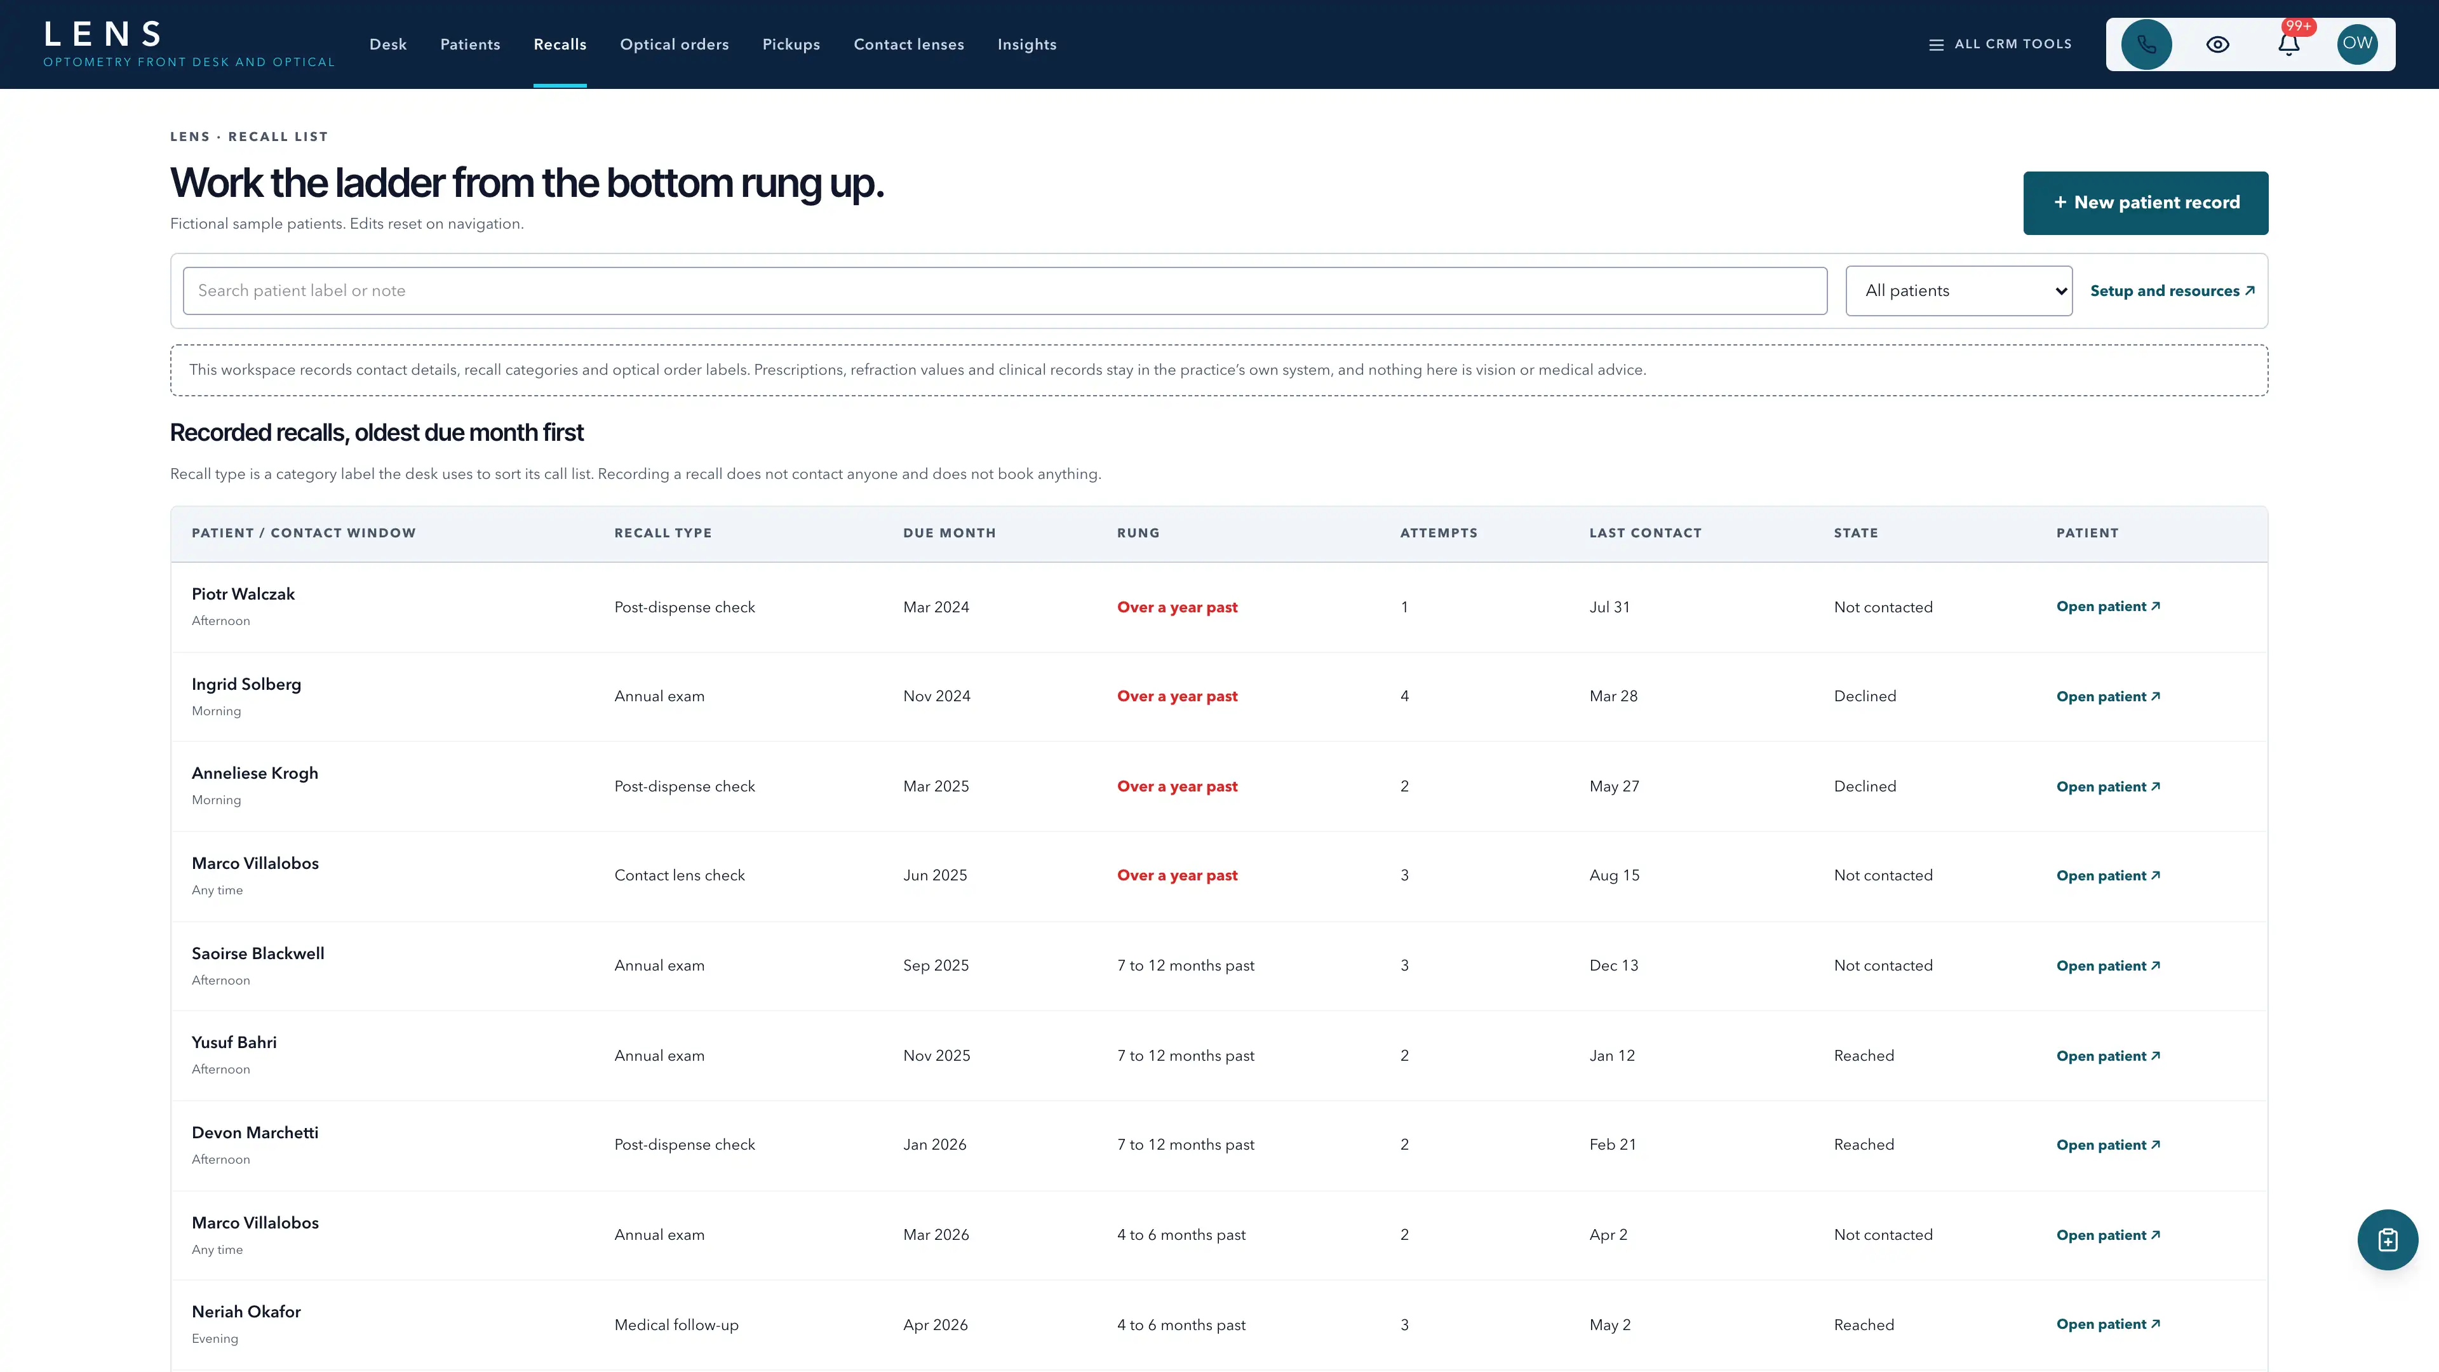Open notifications bell with 99+ badge
The image size is (2439, 1372).
tap(2288, 44)
